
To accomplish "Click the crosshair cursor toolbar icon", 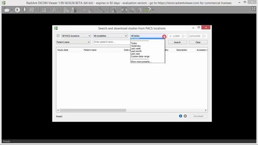I will pos(84,10).
